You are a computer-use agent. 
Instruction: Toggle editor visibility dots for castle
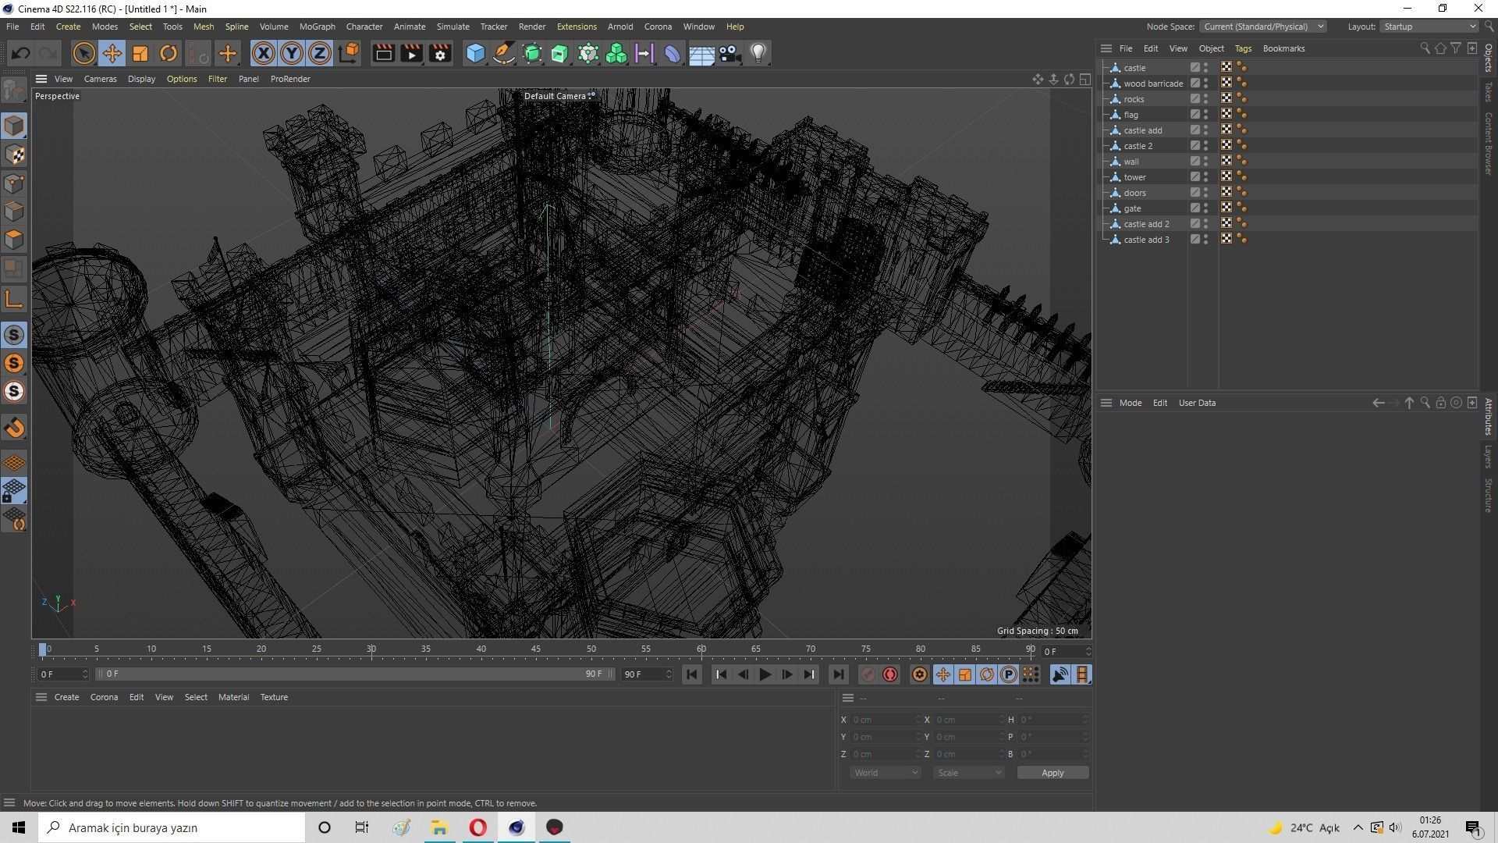(x=1206, y=68)
